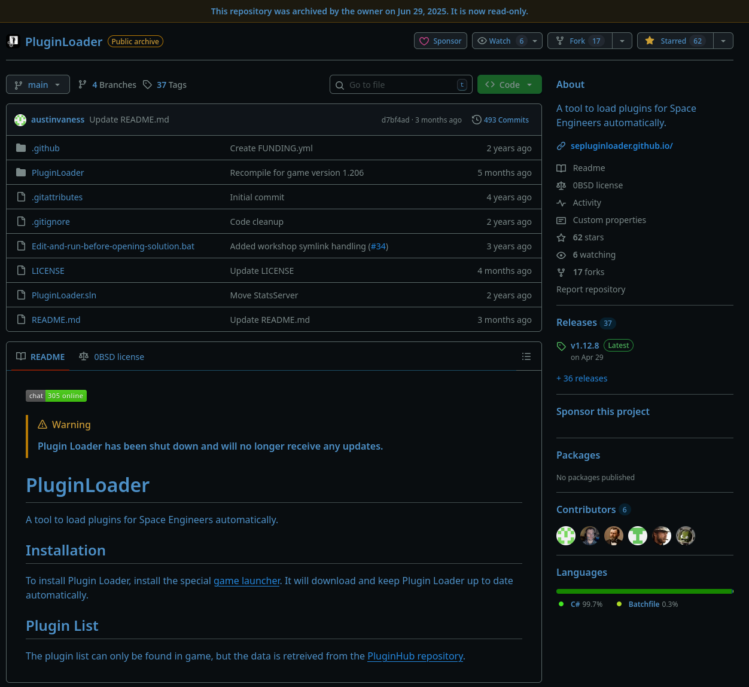The image size is (749, 687).
Task: Open the "Recompile for game version 1.206" commit
Action: tap(297, 173)
